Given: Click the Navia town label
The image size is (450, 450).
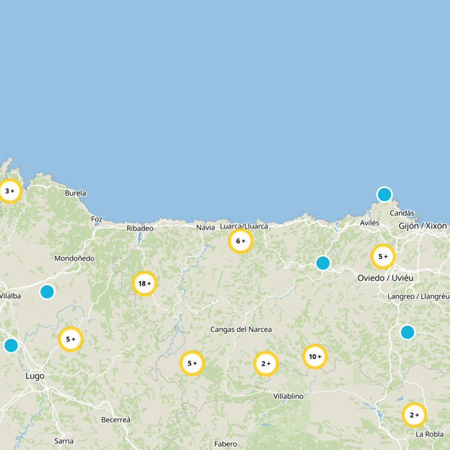Looking at the screenshot, I should pos(205,227).
